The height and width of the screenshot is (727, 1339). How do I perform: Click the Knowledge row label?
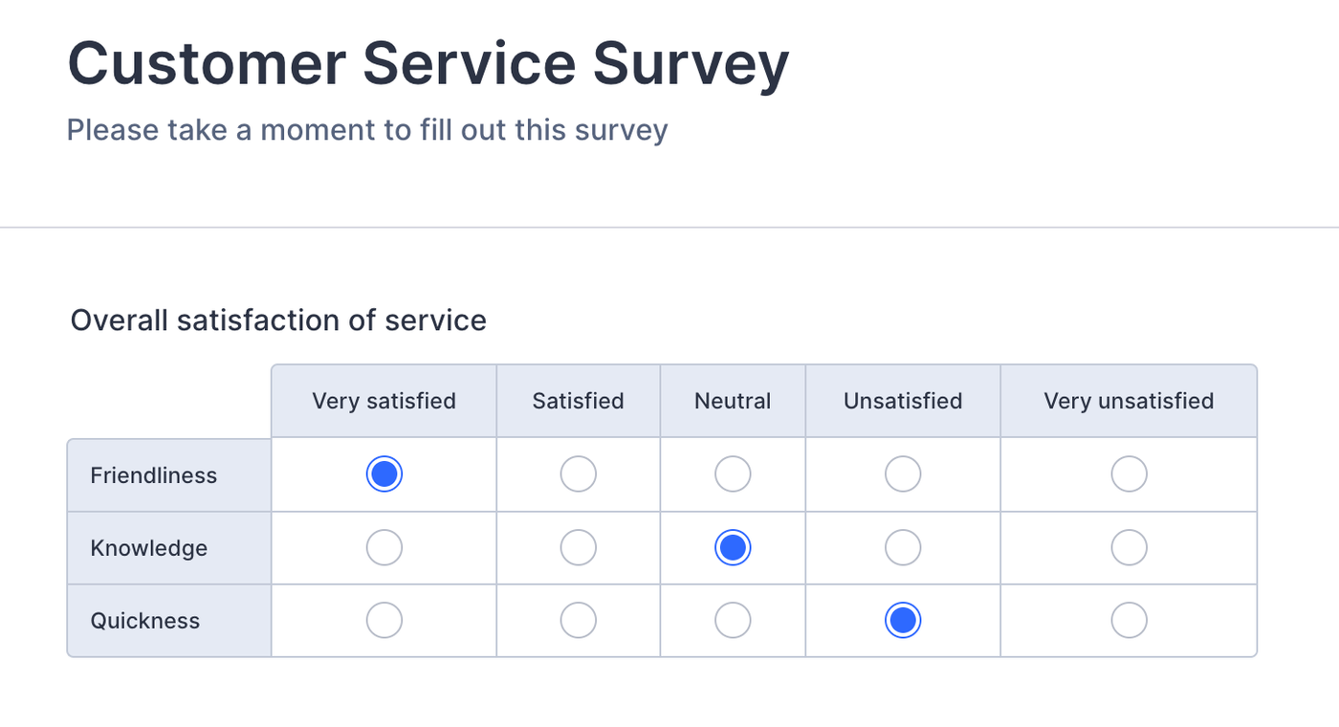coord(149,548)
